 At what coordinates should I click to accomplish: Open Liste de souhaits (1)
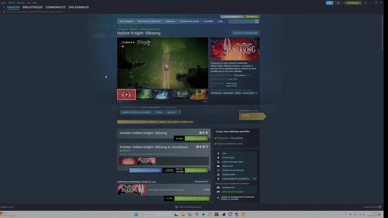coord(232,17)
